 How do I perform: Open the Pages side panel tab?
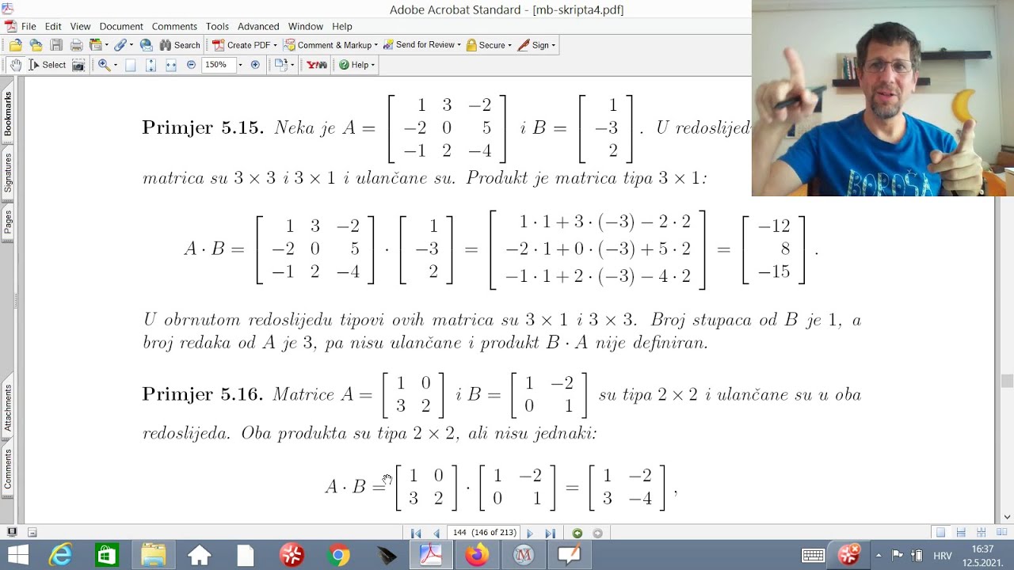pos(8,221)
